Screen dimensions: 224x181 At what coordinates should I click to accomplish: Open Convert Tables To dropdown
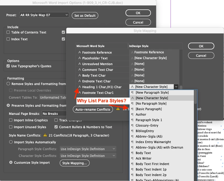[53, 97]
